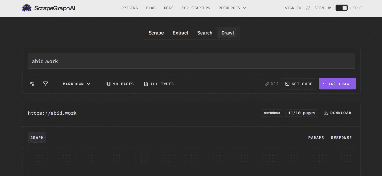Click the 11/10 pages badge

(301, 113)
